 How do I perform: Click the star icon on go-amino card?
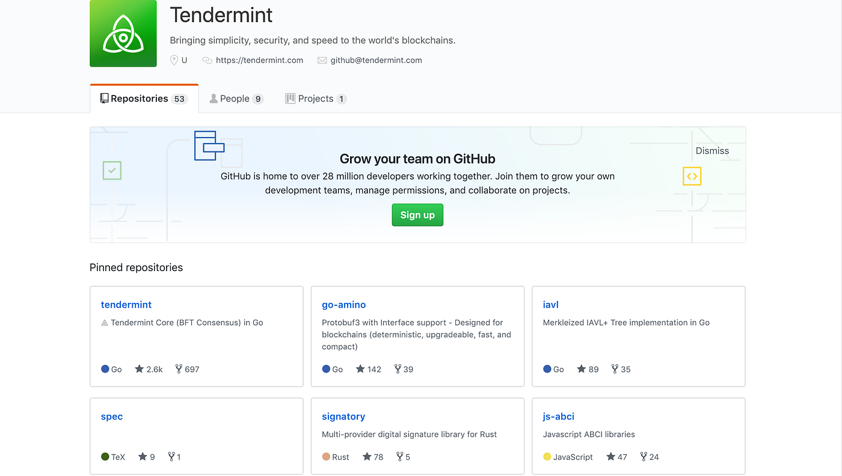pos(360,369)
